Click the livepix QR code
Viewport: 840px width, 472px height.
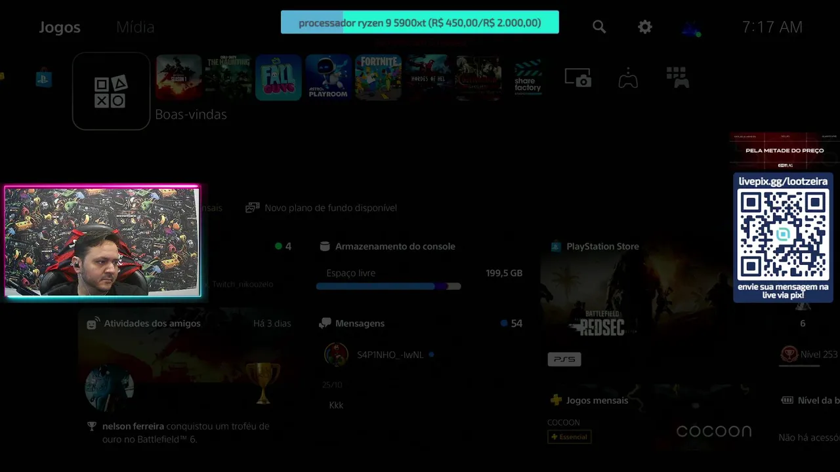point(783,235)
